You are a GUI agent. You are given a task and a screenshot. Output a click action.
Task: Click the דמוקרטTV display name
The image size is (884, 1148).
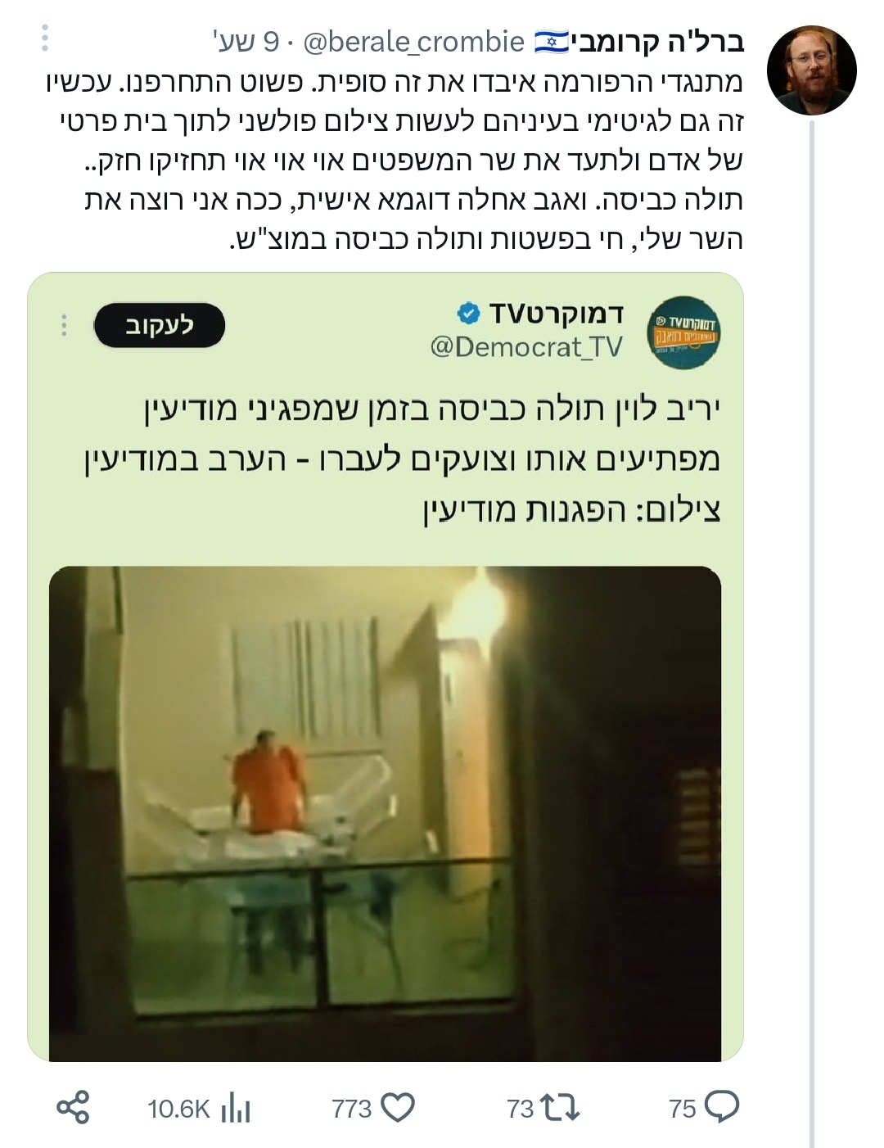point(557,313)
